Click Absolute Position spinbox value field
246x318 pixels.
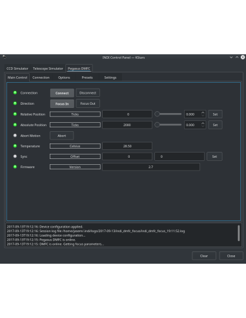point(192,125)
